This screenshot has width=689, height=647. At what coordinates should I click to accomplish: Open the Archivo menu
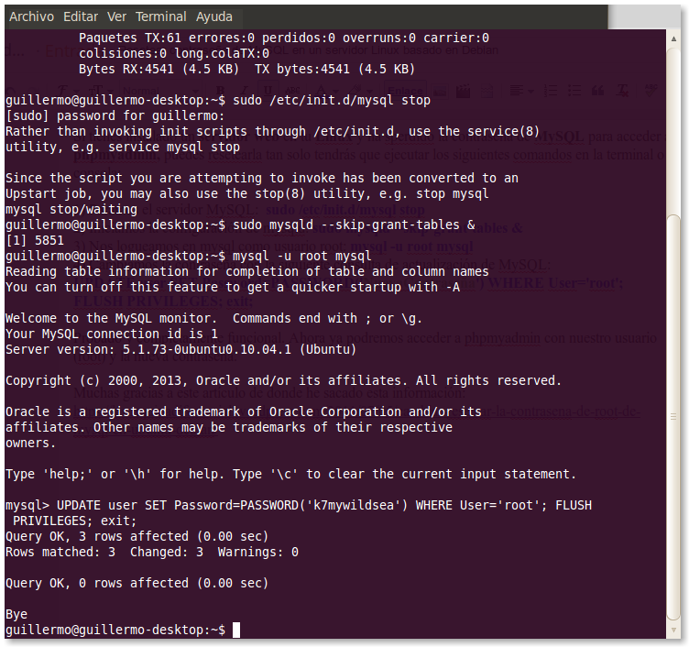click(x=31, y=16)
